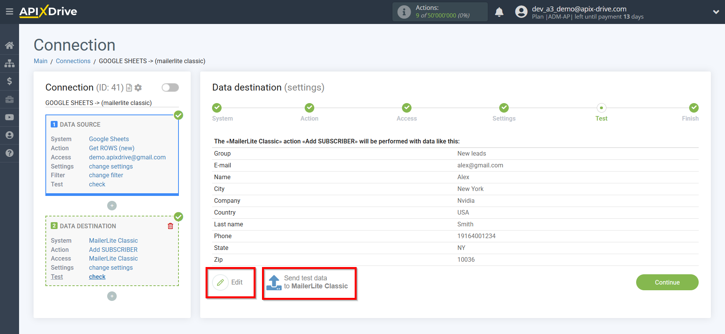Image resolution: width=725 pixels, height=334 pixels.
Task: Click the pencil Edit icon
Action: [x=220, y=282]
